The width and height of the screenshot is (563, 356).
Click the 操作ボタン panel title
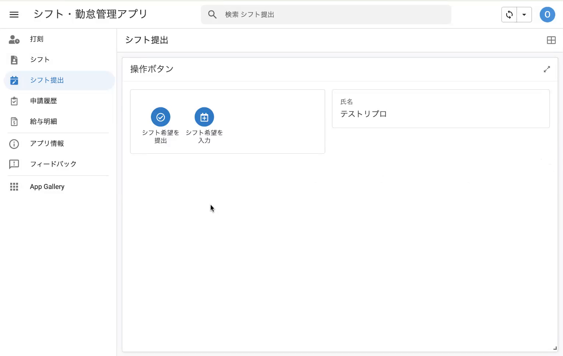152,69
